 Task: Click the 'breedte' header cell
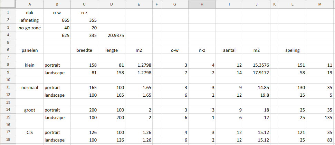click(x=84, y=50)
